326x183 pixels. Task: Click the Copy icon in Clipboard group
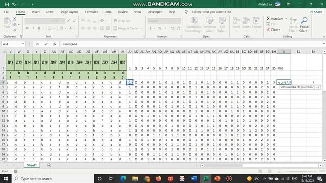coord(14,25)
